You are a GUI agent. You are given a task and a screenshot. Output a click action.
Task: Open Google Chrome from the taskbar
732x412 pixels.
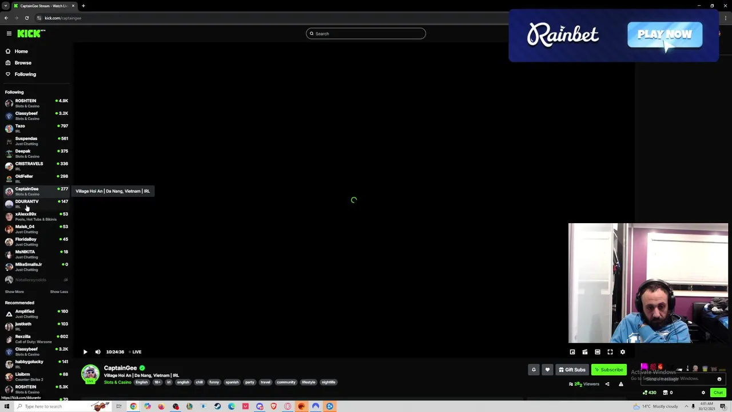(133, 406)
